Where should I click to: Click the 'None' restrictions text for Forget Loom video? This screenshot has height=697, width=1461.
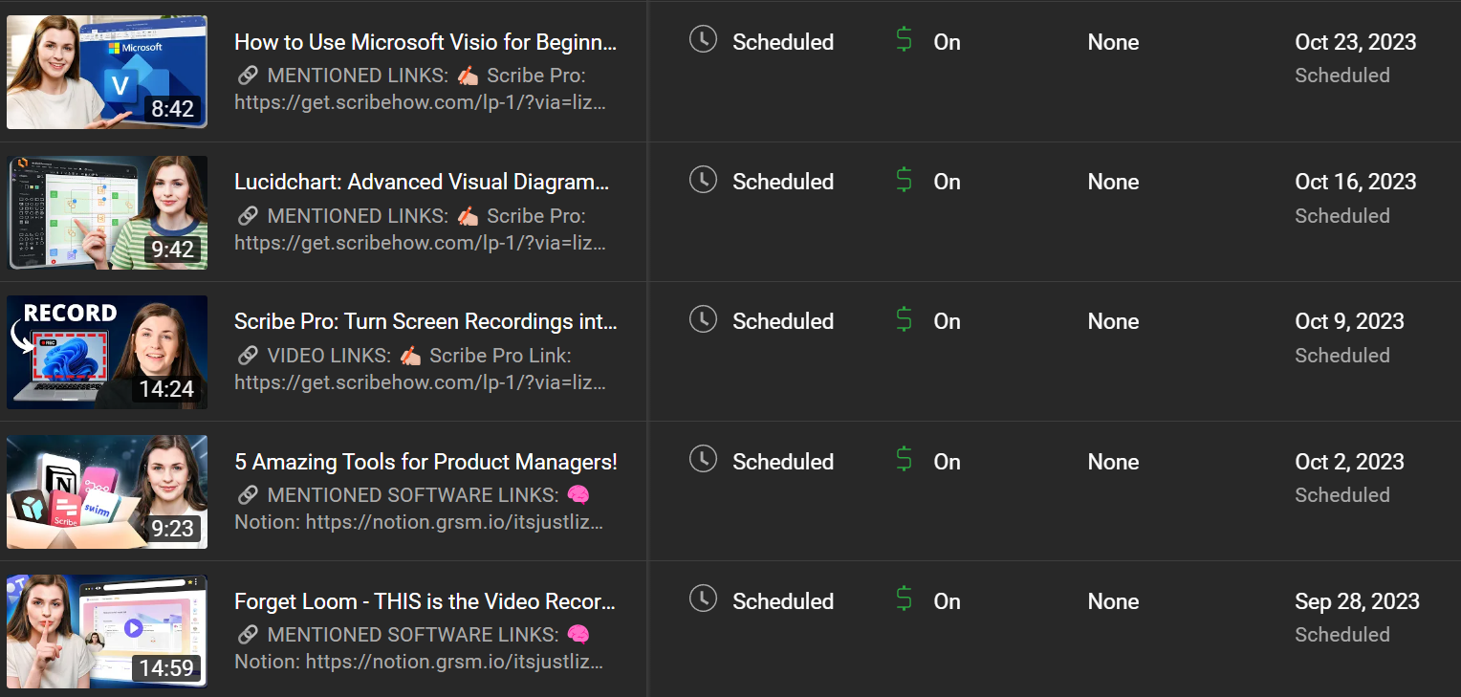(1113, 601)
